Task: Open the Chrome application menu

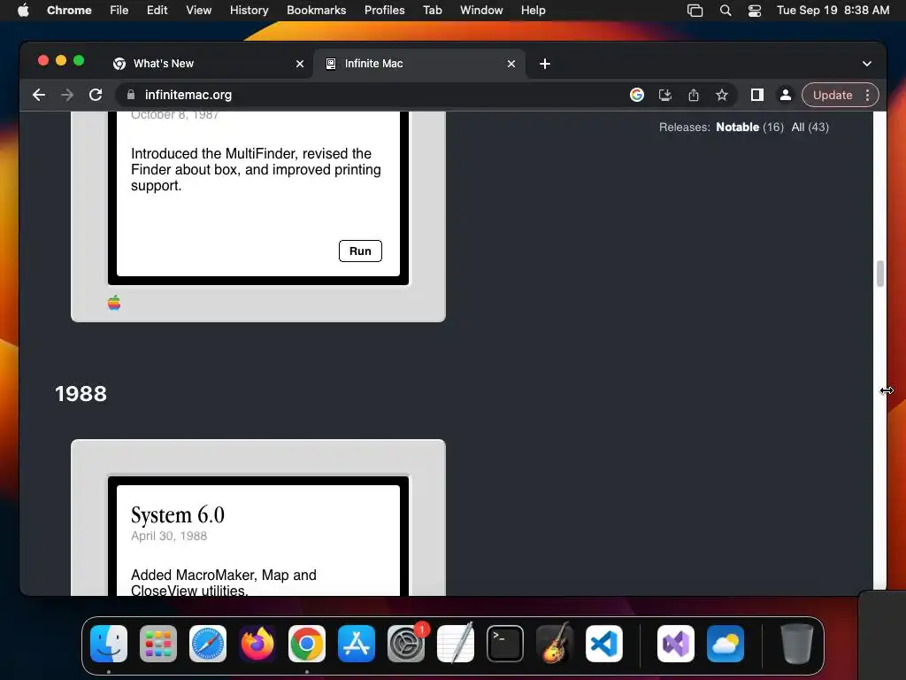Action: click(x=69, y=10)
